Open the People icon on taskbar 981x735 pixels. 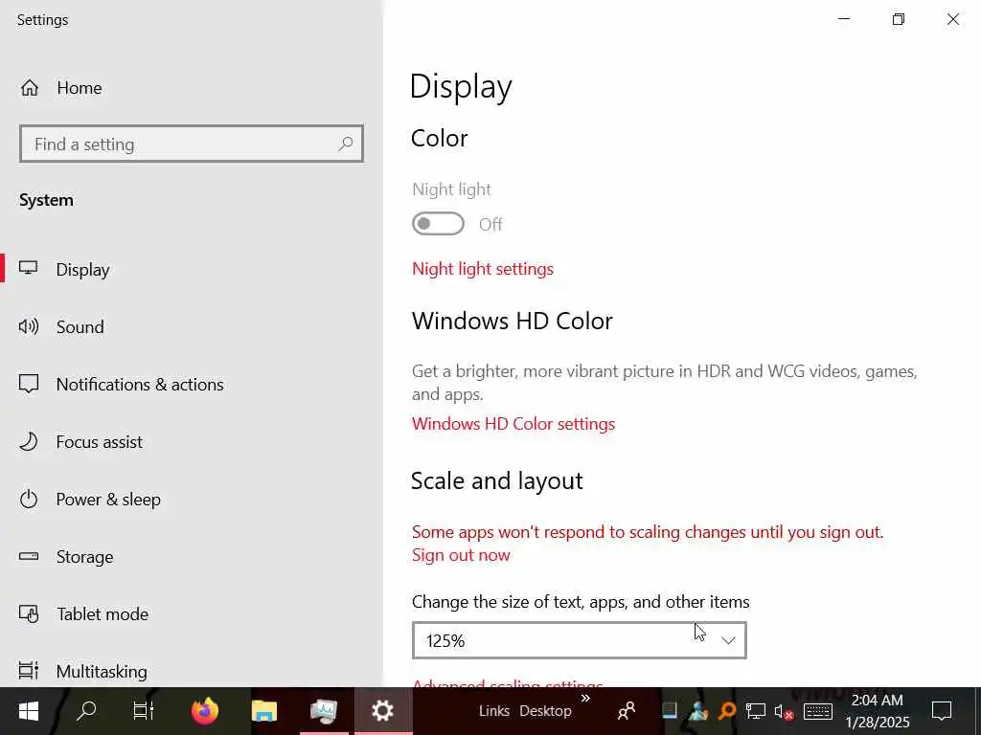(x=627, y=711)
